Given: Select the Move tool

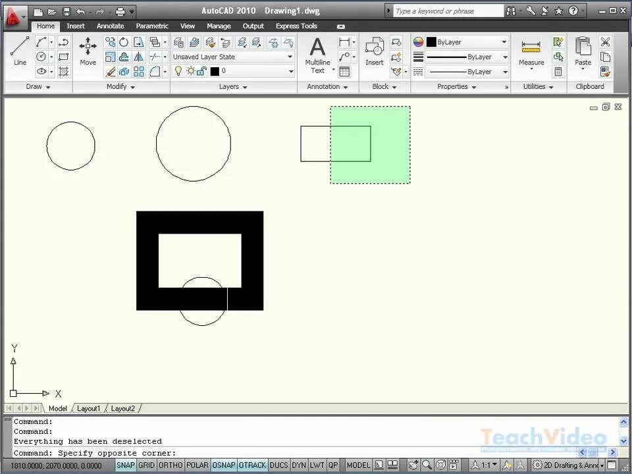Looking at the screenshot, I should coord(88,51).
